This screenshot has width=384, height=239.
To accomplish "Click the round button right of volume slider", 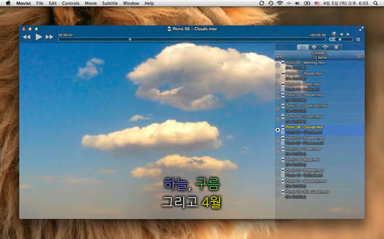I will tap(359, 39).
